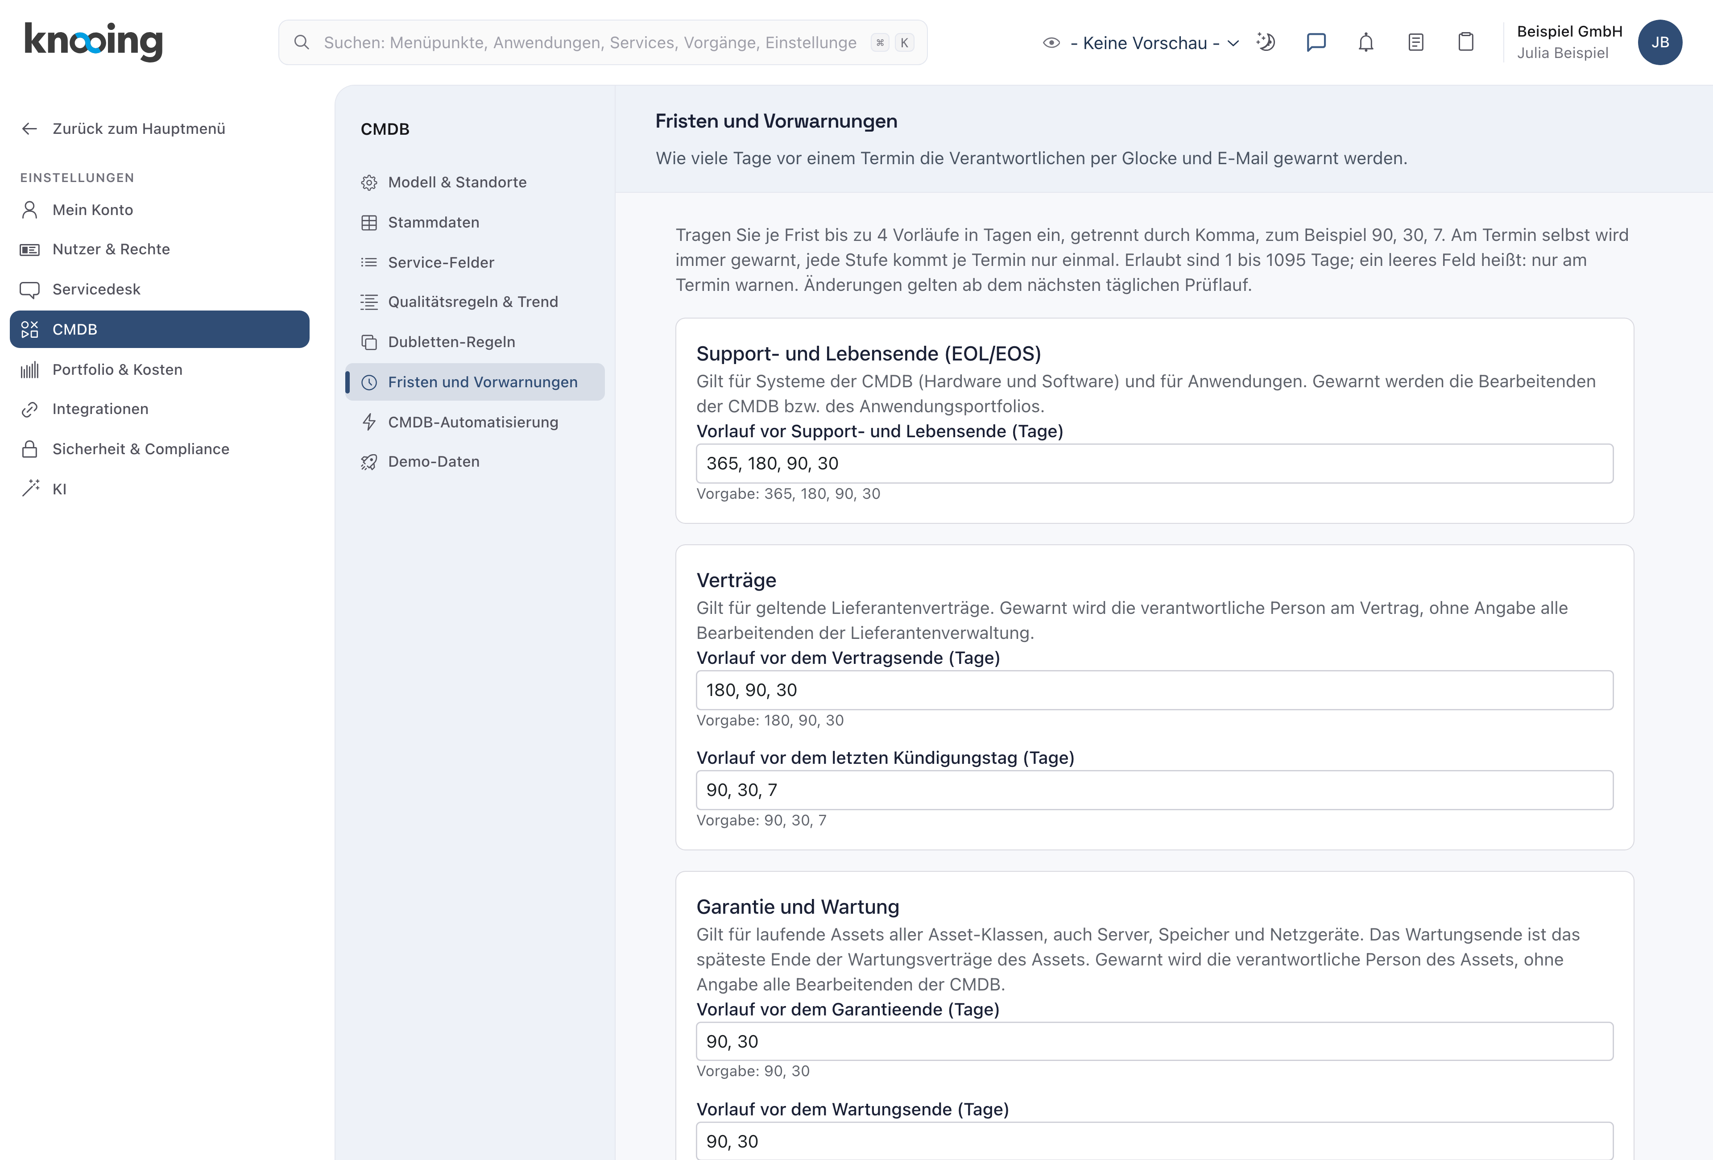
Task: Open Nutzer & Rechte settings
Action: (159, 249)
